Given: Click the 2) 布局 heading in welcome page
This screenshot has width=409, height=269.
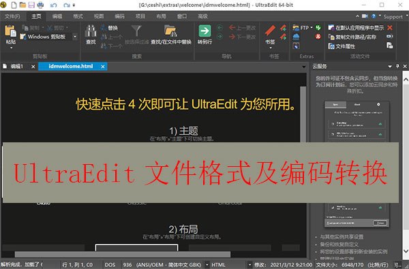Looking at the screenshot, I should click(x=183, y=230).
